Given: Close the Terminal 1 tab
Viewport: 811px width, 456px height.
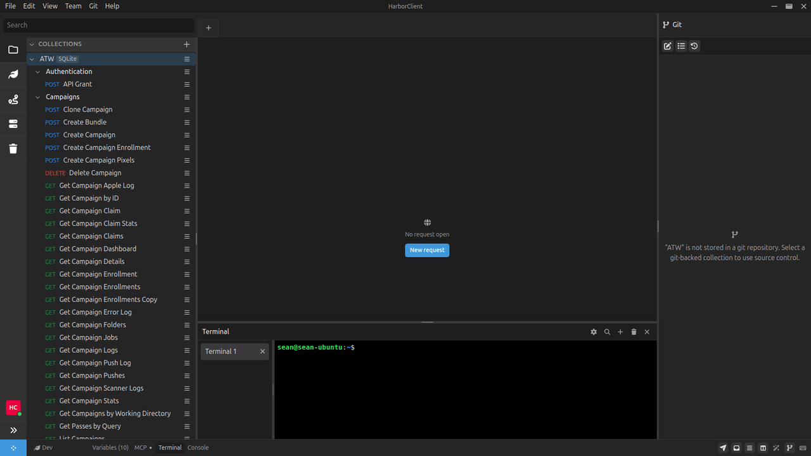Looking at the screenshot, I should (x=262, y=351).
